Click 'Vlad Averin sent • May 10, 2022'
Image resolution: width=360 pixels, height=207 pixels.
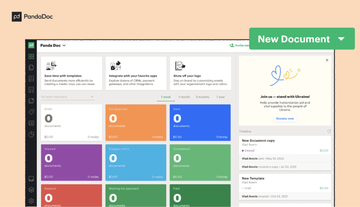pyautogui.click(x=263, y=159)
